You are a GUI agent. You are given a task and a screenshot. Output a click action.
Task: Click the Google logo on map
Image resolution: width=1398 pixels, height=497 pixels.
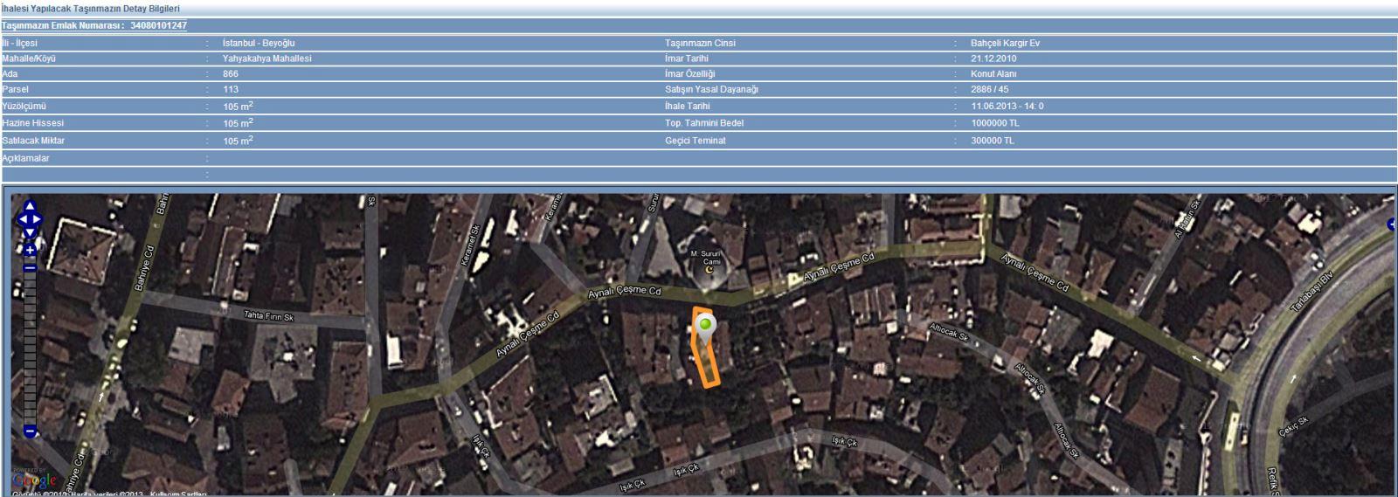tap(33, 480)
